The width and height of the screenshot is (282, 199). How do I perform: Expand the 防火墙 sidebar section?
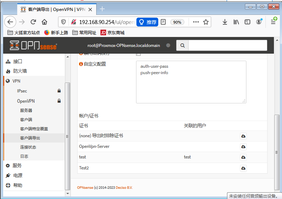coord(20,71)
